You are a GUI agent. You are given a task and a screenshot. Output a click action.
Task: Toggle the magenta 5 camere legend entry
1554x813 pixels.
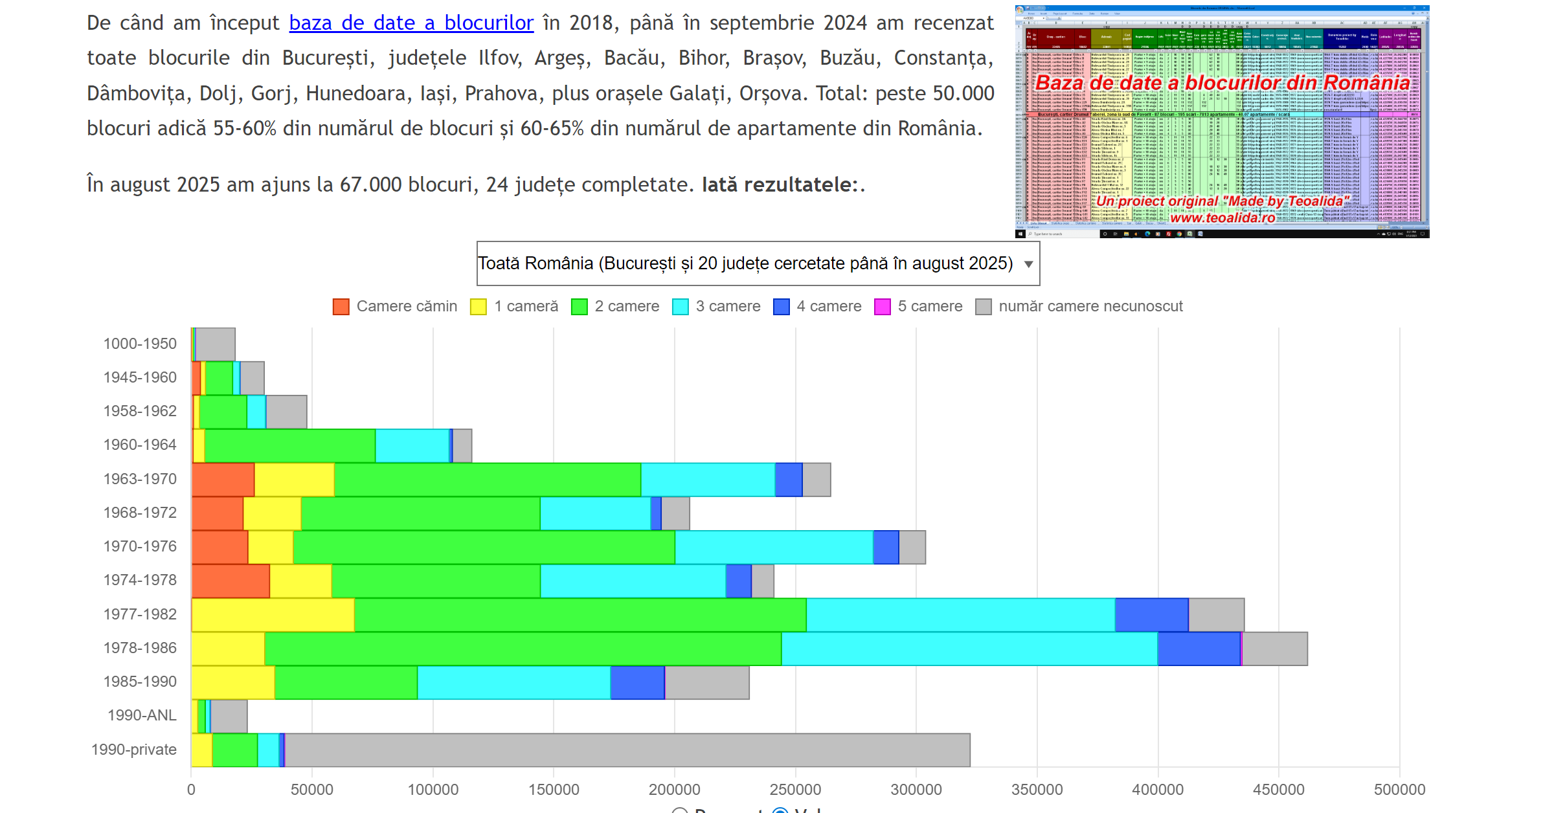[883, 307]
